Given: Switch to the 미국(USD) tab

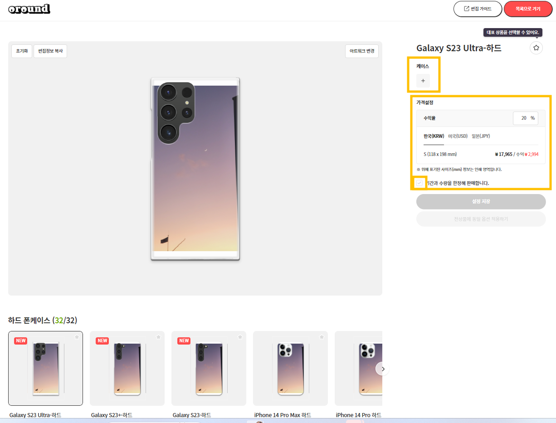Looking at the screenshot, I should [458, 136].
